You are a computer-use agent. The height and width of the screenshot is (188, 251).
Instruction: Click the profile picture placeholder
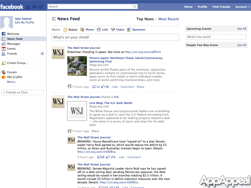coord(7,22)
